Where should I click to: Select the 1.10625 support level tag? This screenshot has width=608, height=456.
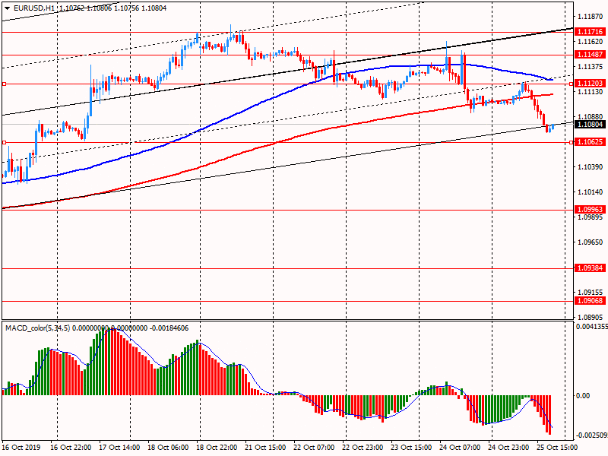(590, 142)
